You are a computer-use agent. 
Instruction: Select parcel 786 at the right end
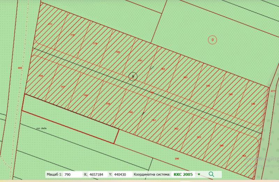point(253,104)
